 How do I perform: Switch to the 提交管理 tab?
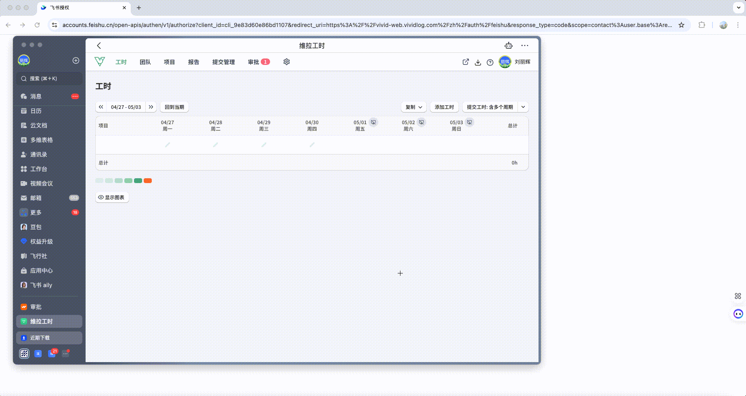tap(224, 62)
